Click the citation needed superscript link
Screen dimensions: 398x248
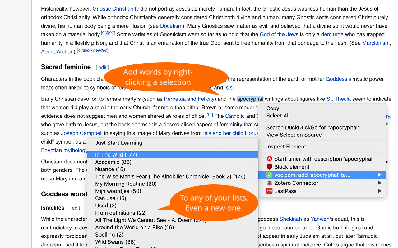coord(93,50)
